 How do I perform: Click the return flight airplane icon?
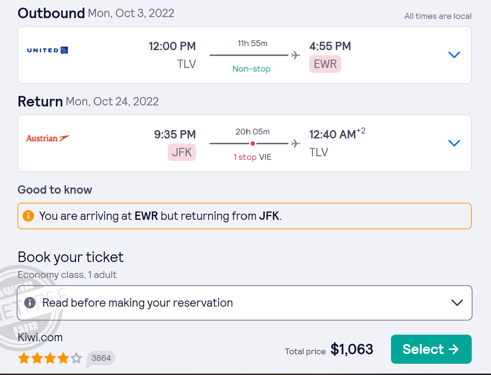[296, 144]
